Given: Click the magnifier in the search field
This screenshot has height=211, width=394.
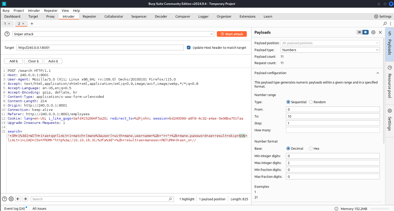Looking at the screenshot, I should [170, 199].
